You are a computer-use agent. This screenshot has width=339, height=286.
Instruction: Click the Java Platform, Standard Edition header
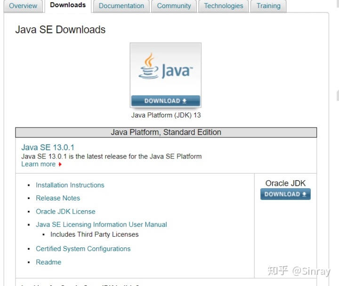coord(166,132)
